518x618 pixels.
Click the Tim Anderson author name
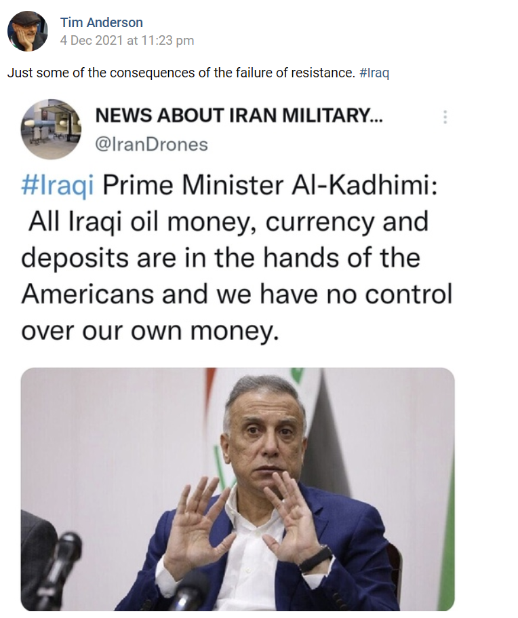tap(101, 23)
